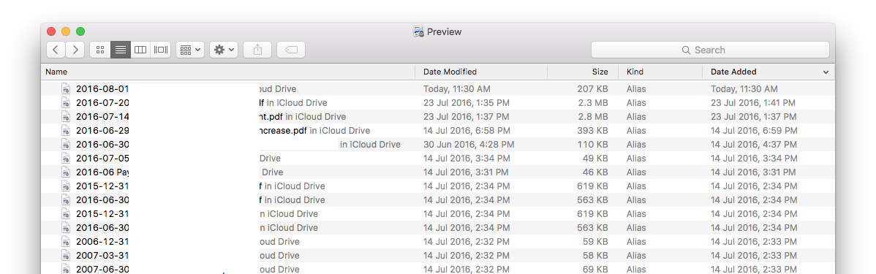Sort by the Date Modified column header

tap(481, 72)
